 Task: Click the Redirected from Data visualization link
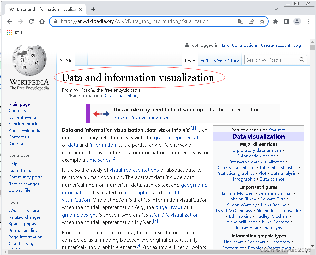pyautogui.click(x=120, y=96)
